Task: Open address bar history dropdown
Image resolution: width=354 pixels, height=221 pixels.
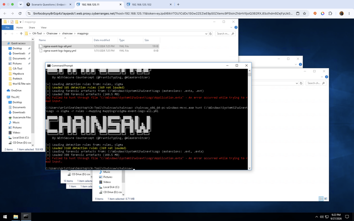Action: 206,34
